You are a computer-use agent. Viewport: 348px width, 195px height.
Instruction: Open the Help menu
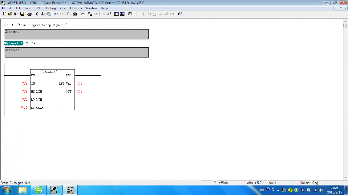104,8
